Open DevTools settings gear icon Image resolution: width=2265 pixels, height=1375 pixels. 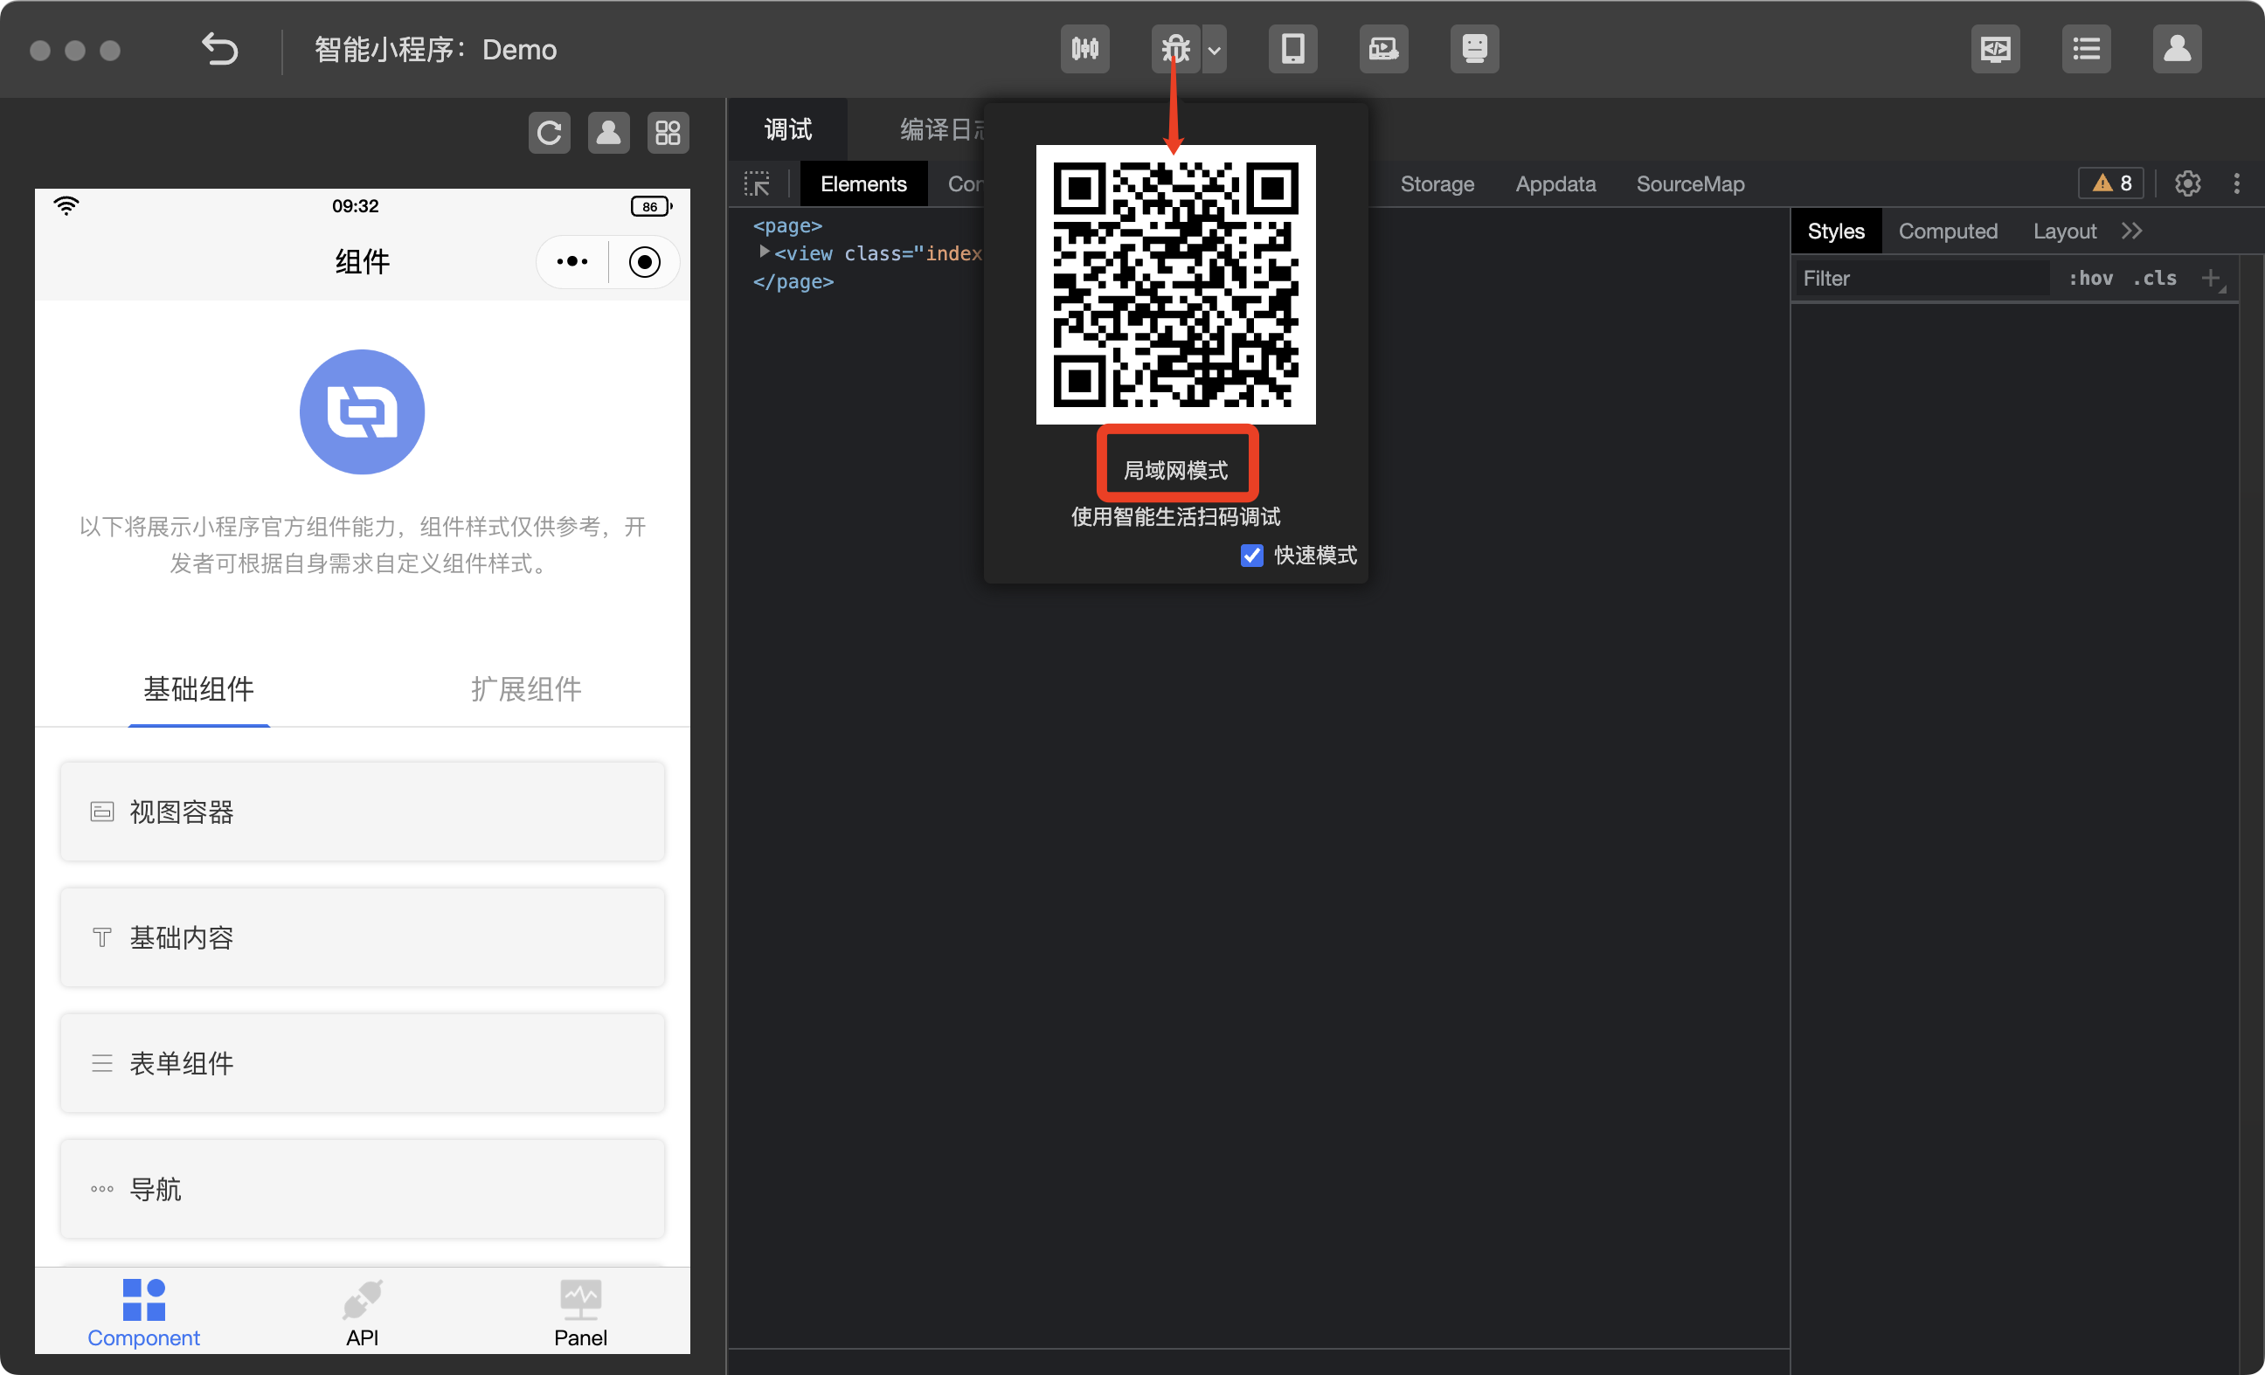(x=2188, y=183)
